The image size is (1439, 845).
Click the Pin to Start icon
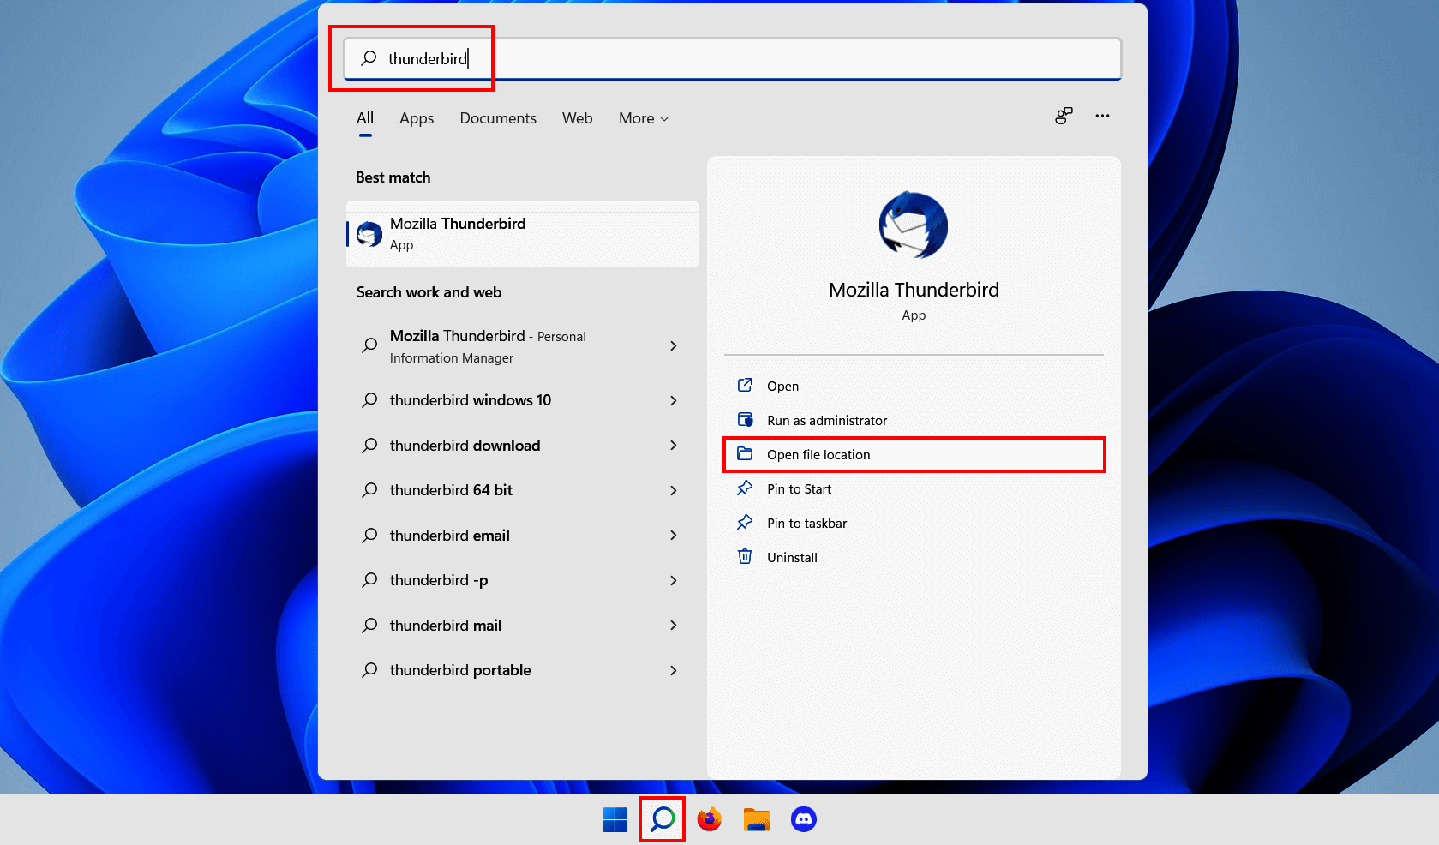pyautogui.click(x=745, y=488)
